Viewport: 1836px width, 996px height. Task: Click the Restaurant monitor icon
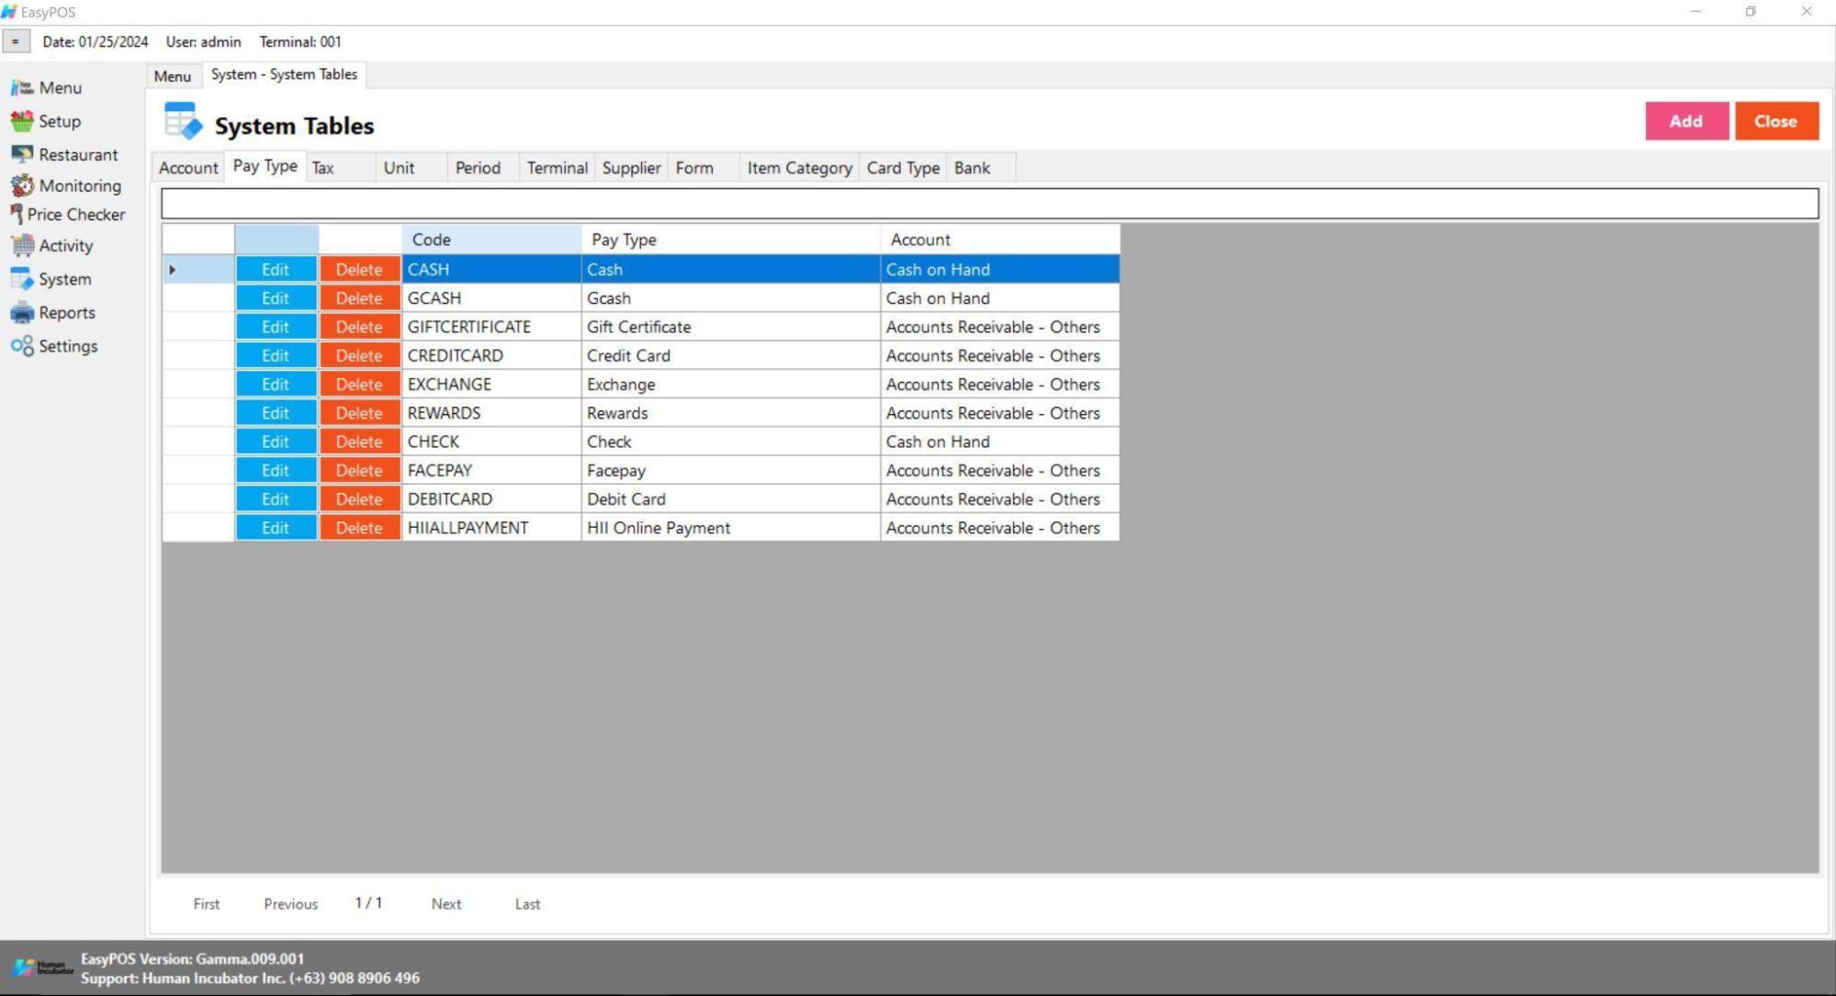pos(22,154)
